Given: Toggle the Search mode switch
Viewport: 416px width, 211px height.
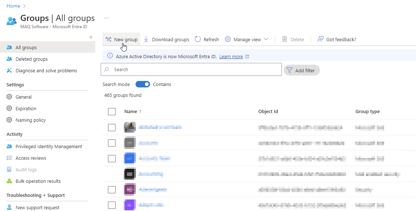Looking at the screenshot, I should coord(142,84).
